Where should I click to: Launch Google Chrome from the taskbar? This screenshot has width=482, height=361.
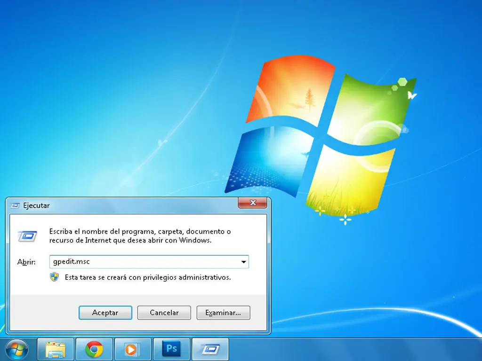(94, 349)
